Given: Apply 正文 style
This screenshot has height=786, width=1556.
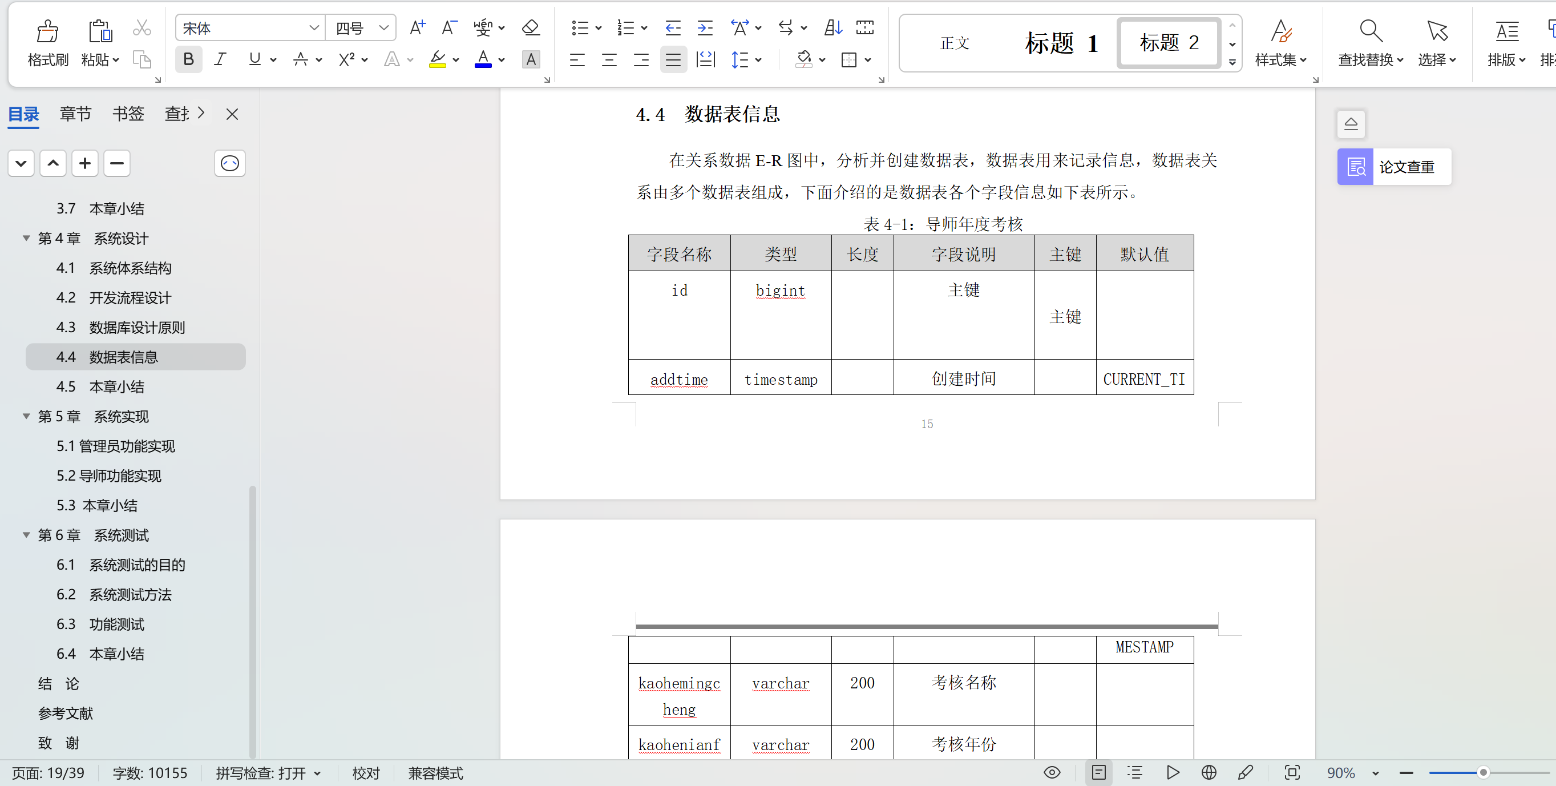Looking at the screenshot, I should [x=955, y=43].
